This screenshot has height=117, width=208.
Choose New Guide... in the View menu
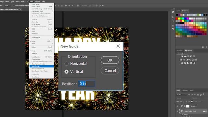tap(42, 66)
